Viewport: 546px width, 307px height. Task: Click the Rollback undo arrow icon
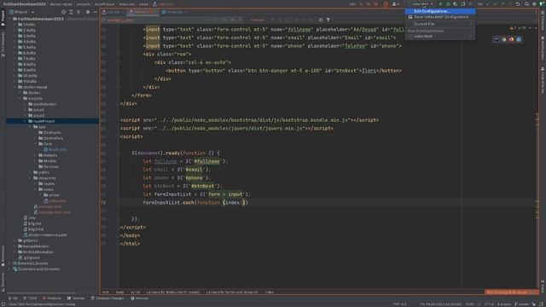[x=518, y=3]
